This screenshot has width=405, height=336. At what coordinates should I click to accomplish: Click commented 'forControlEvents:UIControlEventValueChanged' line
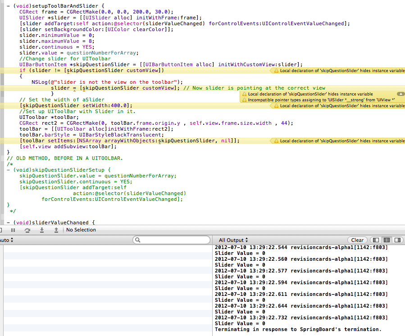[x=112, y=200]
